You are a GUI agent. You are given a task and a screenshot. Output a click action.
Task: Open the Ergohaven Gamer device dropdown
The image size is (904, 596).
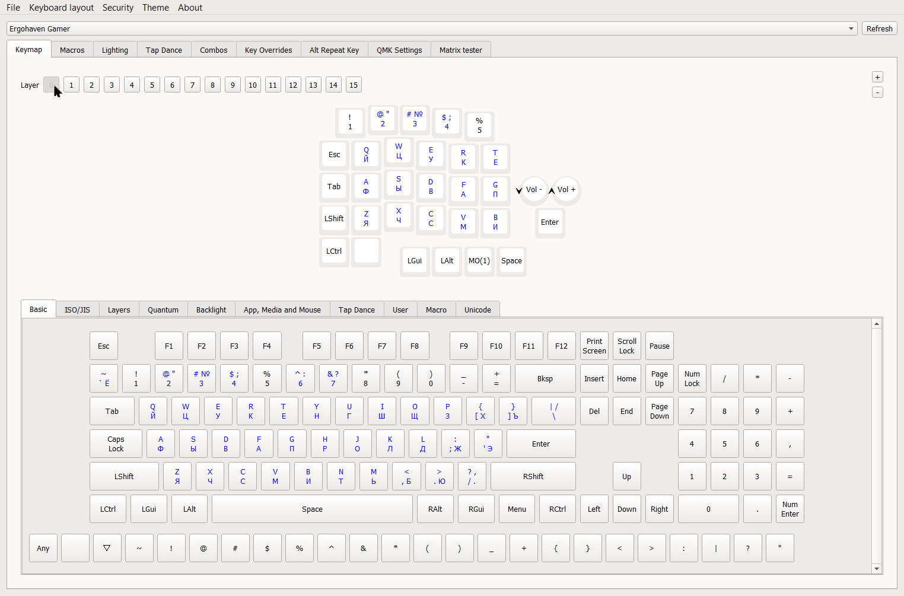click(x=431, y=28)
